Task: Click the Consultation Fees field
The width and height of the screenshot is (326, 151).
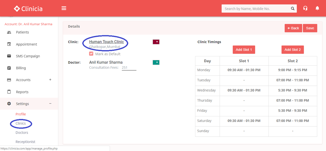Action: (x=129, y=68)
